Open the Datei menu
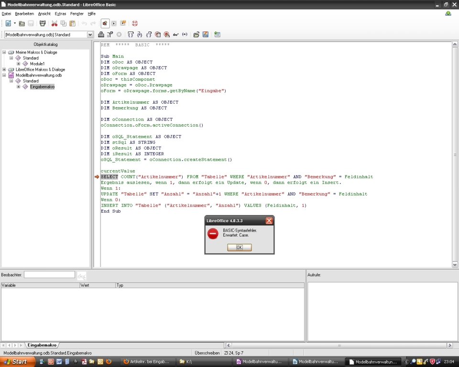459x367 pixels. [x=6, y=14]
